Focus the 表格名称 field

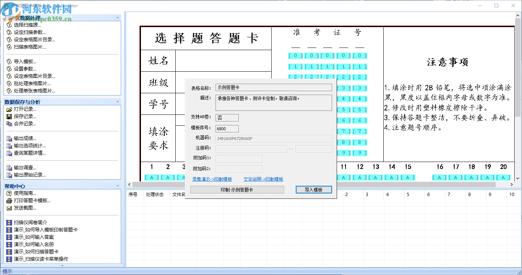[x=274, y=87]
